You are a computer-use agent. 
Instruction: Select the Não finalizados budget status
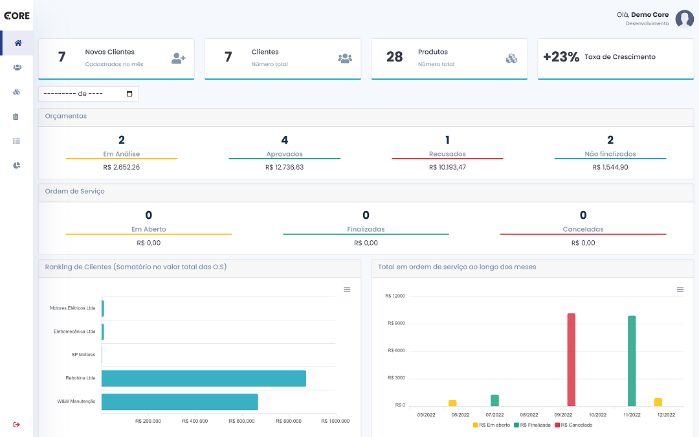click(x=610, y=154)
